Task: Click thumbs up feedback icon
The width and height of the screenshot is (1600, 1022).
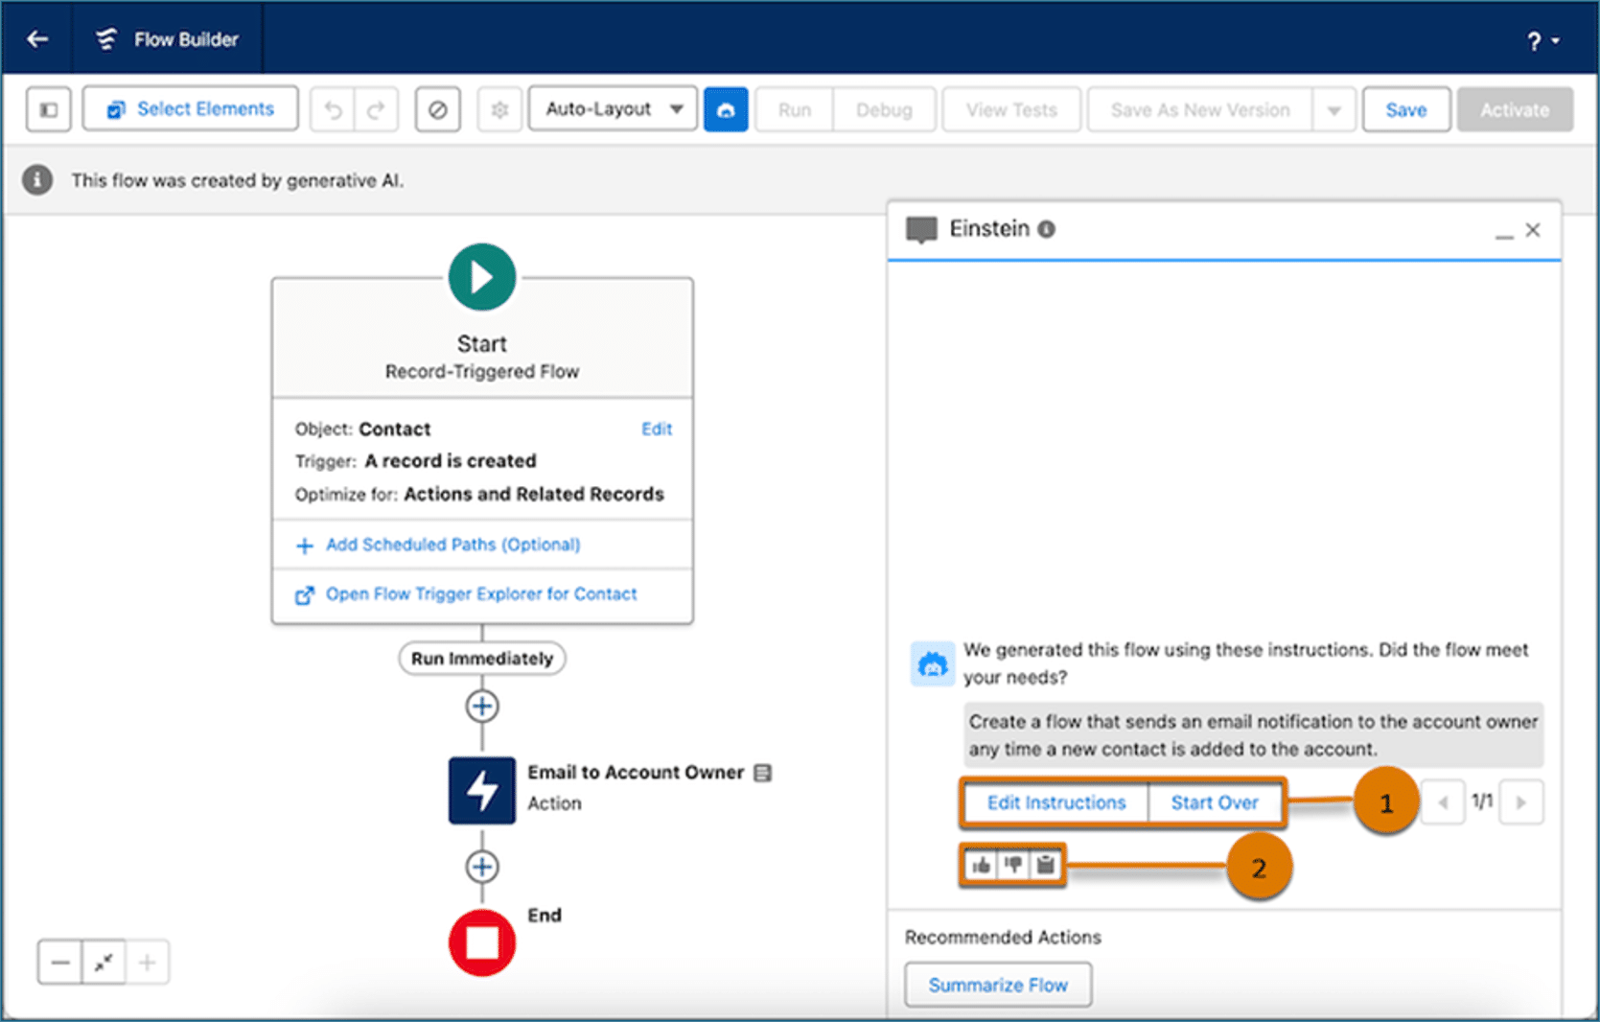Action: click(981, 866)
